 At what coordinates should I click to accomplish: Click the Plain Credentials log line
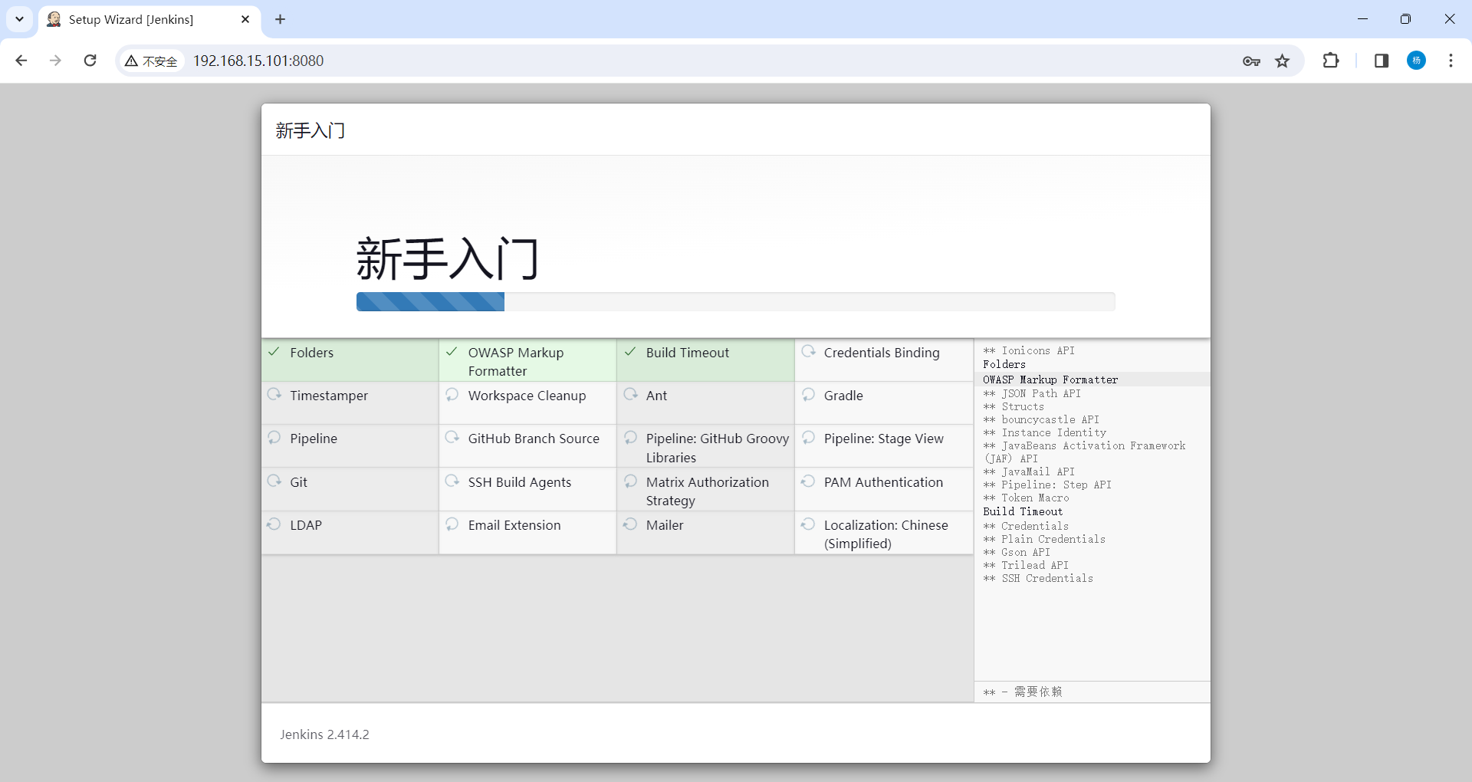coord(1044,539)
